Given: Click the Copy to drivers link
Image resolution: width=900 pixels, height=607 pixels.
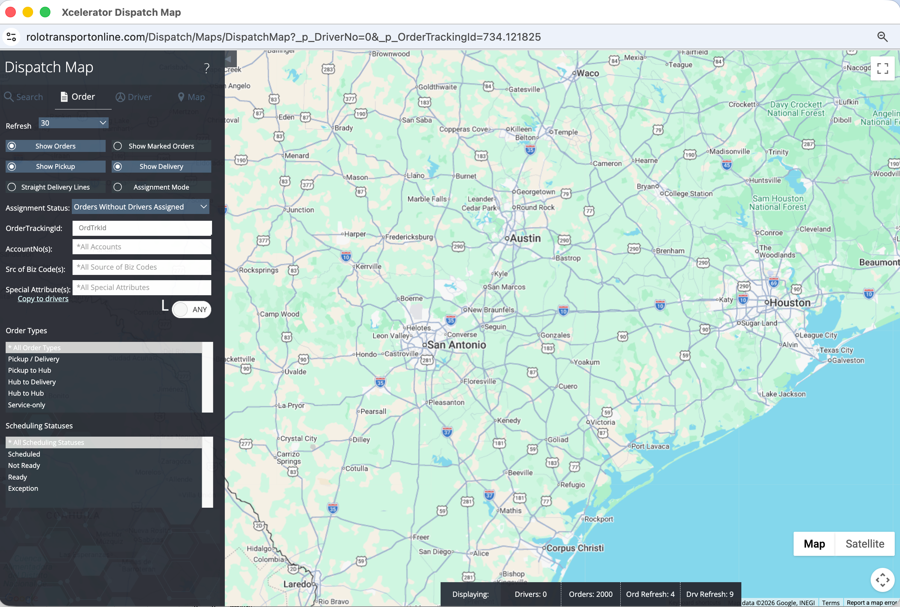Looking at the screenshot, I should [43, 299].
